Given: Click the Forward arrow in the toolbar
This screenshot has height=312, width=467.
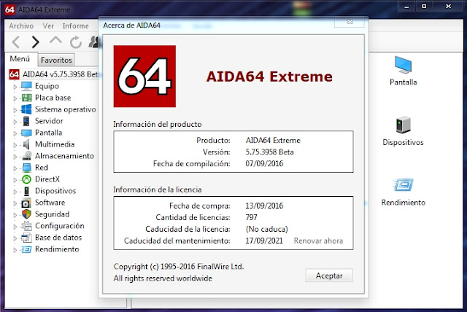Looking at the screenshot, I should click(36, 42).
